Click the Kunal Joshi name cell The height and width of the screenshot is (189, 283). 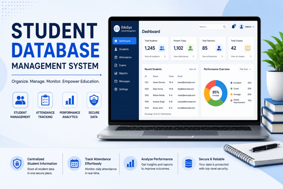pyautogui.click(x=158, y=108)
